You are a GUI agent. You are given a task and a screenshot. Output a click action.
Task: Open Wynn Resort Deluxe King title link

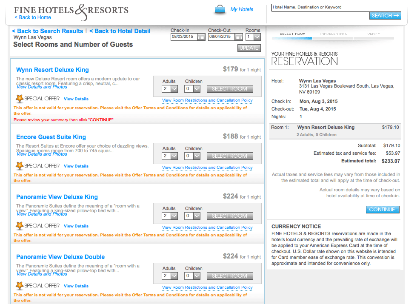[x=52, y=70]
